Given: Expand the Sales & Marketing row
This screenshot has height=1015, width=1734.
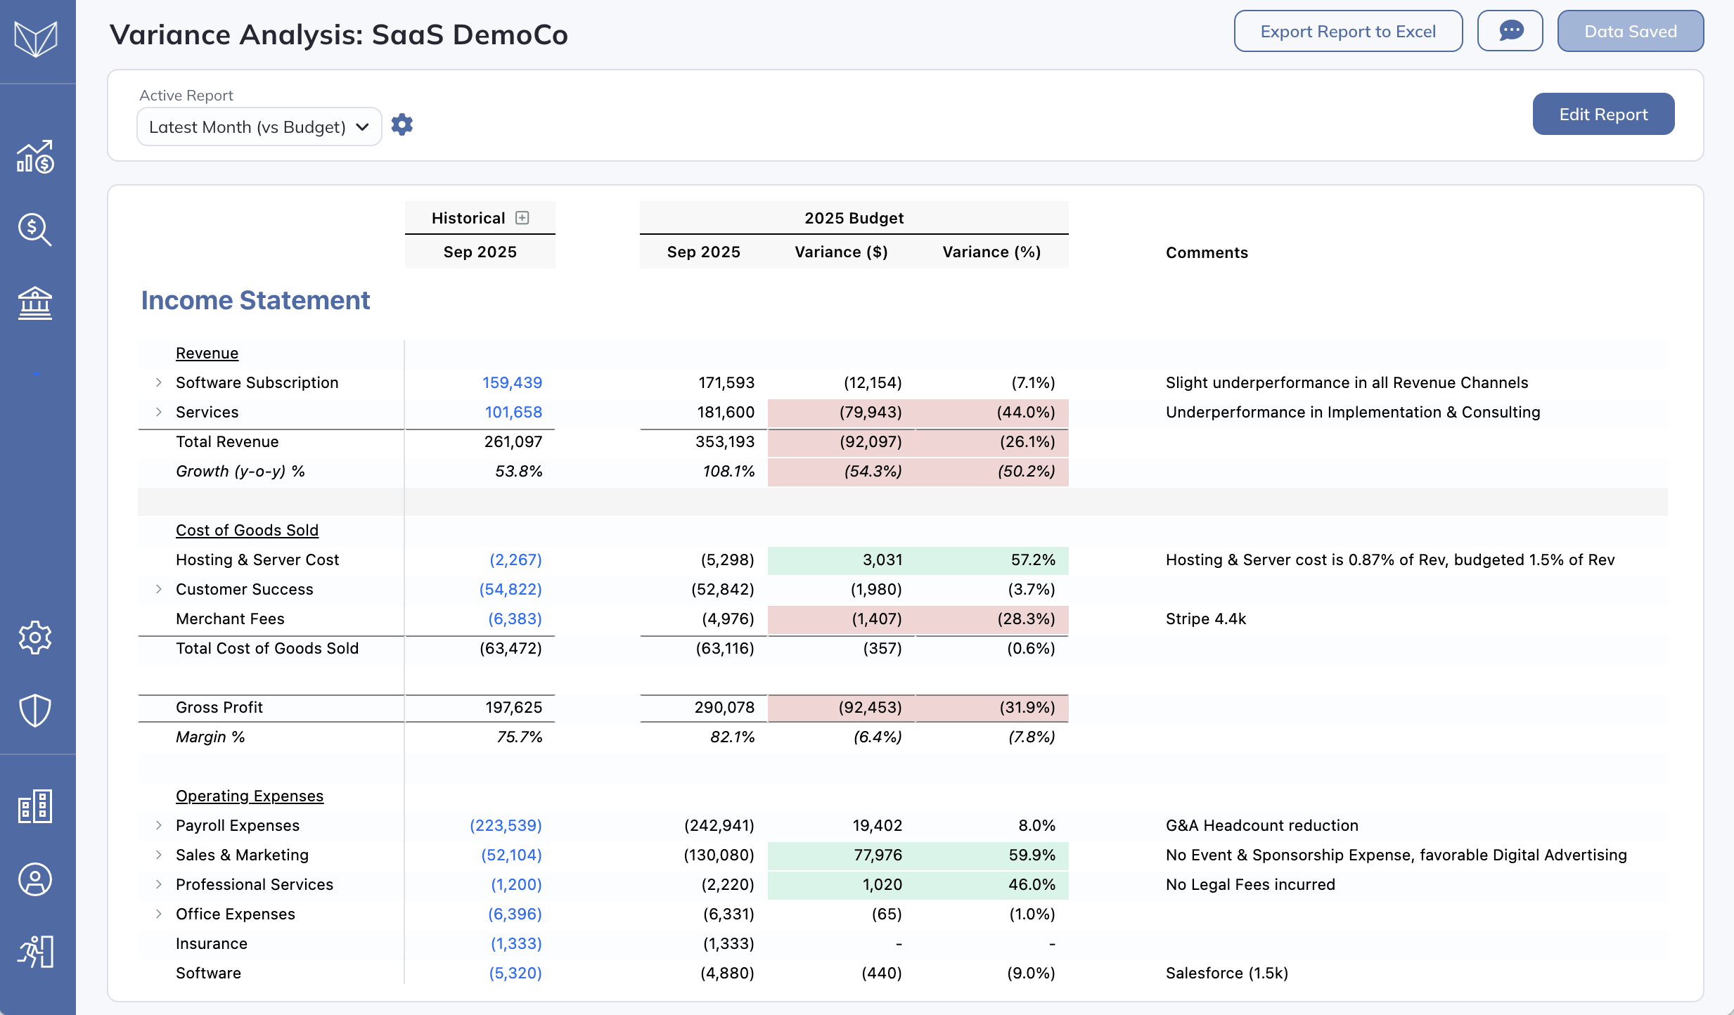Looking at the screenshot, I should click(159, 855).
